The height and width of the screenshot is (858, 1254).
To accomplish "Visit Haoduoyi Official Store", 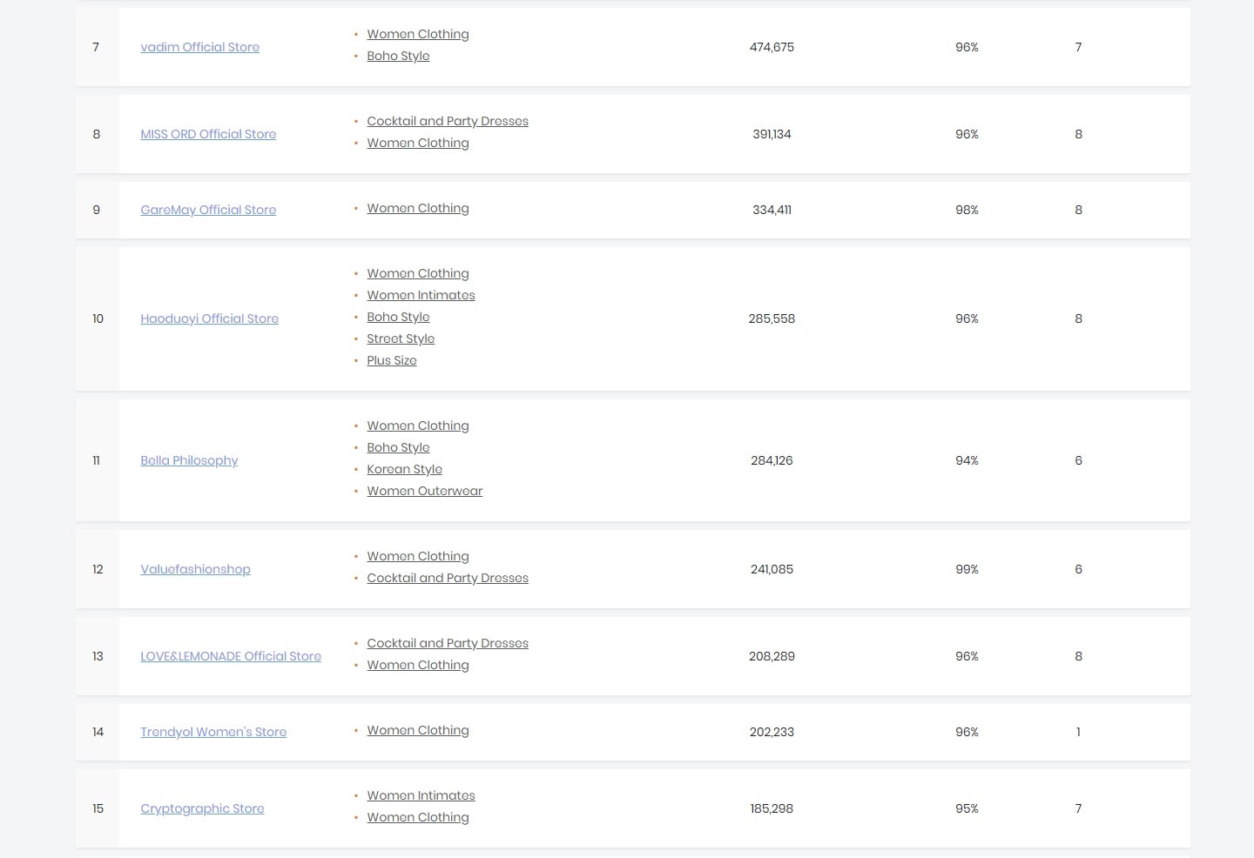I will point(209,318).
